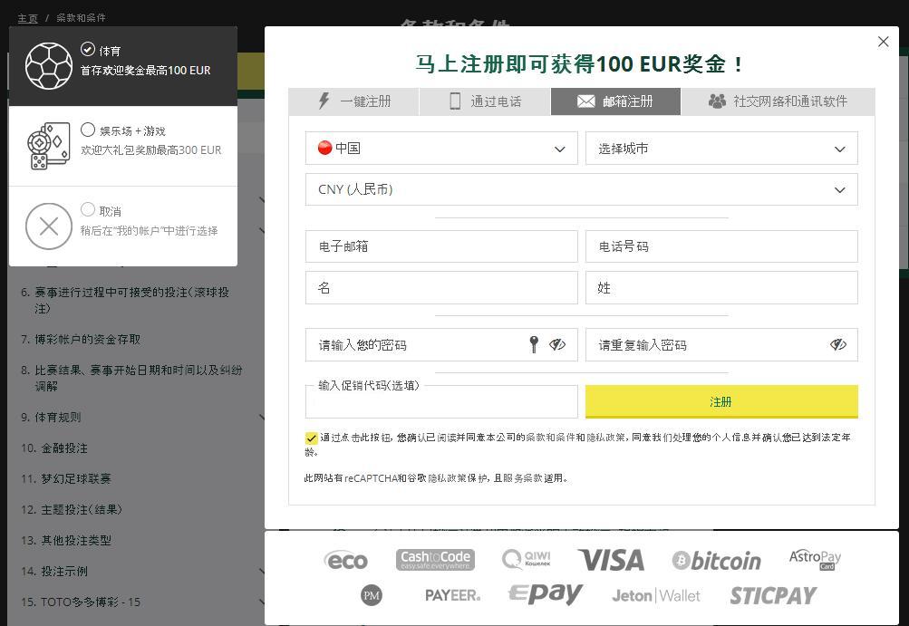This screenshot has width=909, height=626.
Task: Click the bitcoin payment logo
Action: click(x=716, y=561)
